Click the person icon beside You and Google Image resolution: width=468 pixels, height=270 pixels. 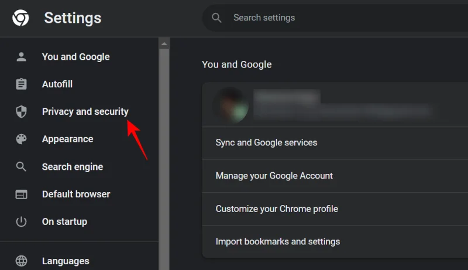tap(22, 57)
